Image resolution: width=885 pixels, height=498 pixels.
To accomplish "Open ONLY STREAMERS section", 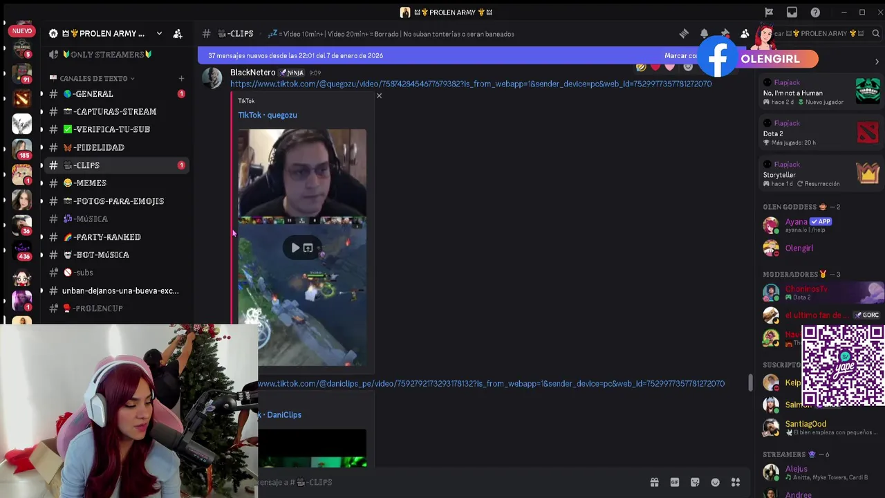I will tap(116, 55).
